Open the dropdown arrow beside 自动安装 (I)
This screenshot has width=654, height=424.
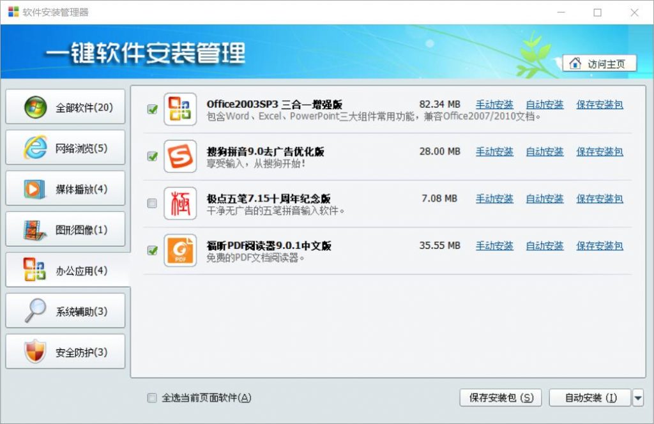click(x=638, y=398)
